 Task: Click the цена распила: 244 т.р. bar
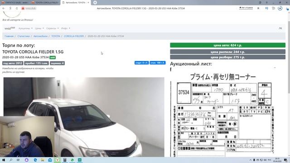coord(227,52)
